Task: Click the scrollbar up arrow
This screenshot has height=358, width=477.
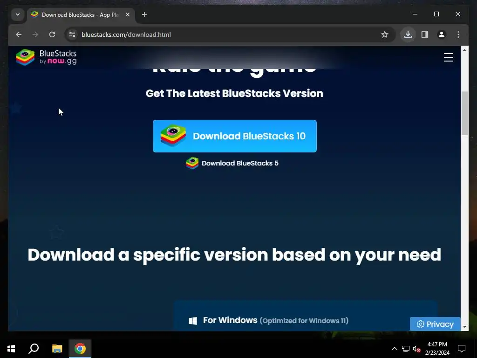Action: [464, 49]
